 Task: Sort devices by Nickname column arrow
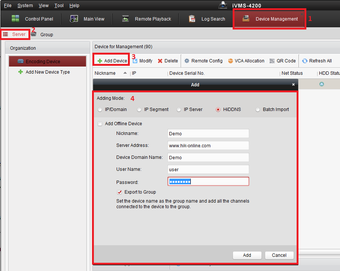click(x=125, y=73)
